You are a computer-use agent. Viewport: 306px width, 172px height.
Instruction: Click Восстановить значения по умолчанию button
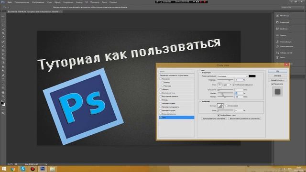pyautogui.click(x=244, y=118)
